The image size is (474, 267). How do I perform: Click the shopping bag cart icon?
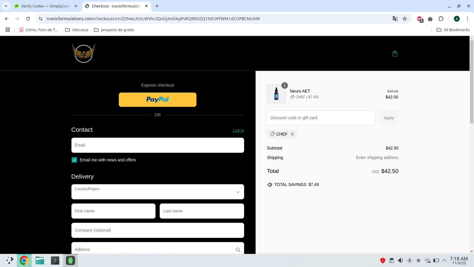click(x=395, y=53)
